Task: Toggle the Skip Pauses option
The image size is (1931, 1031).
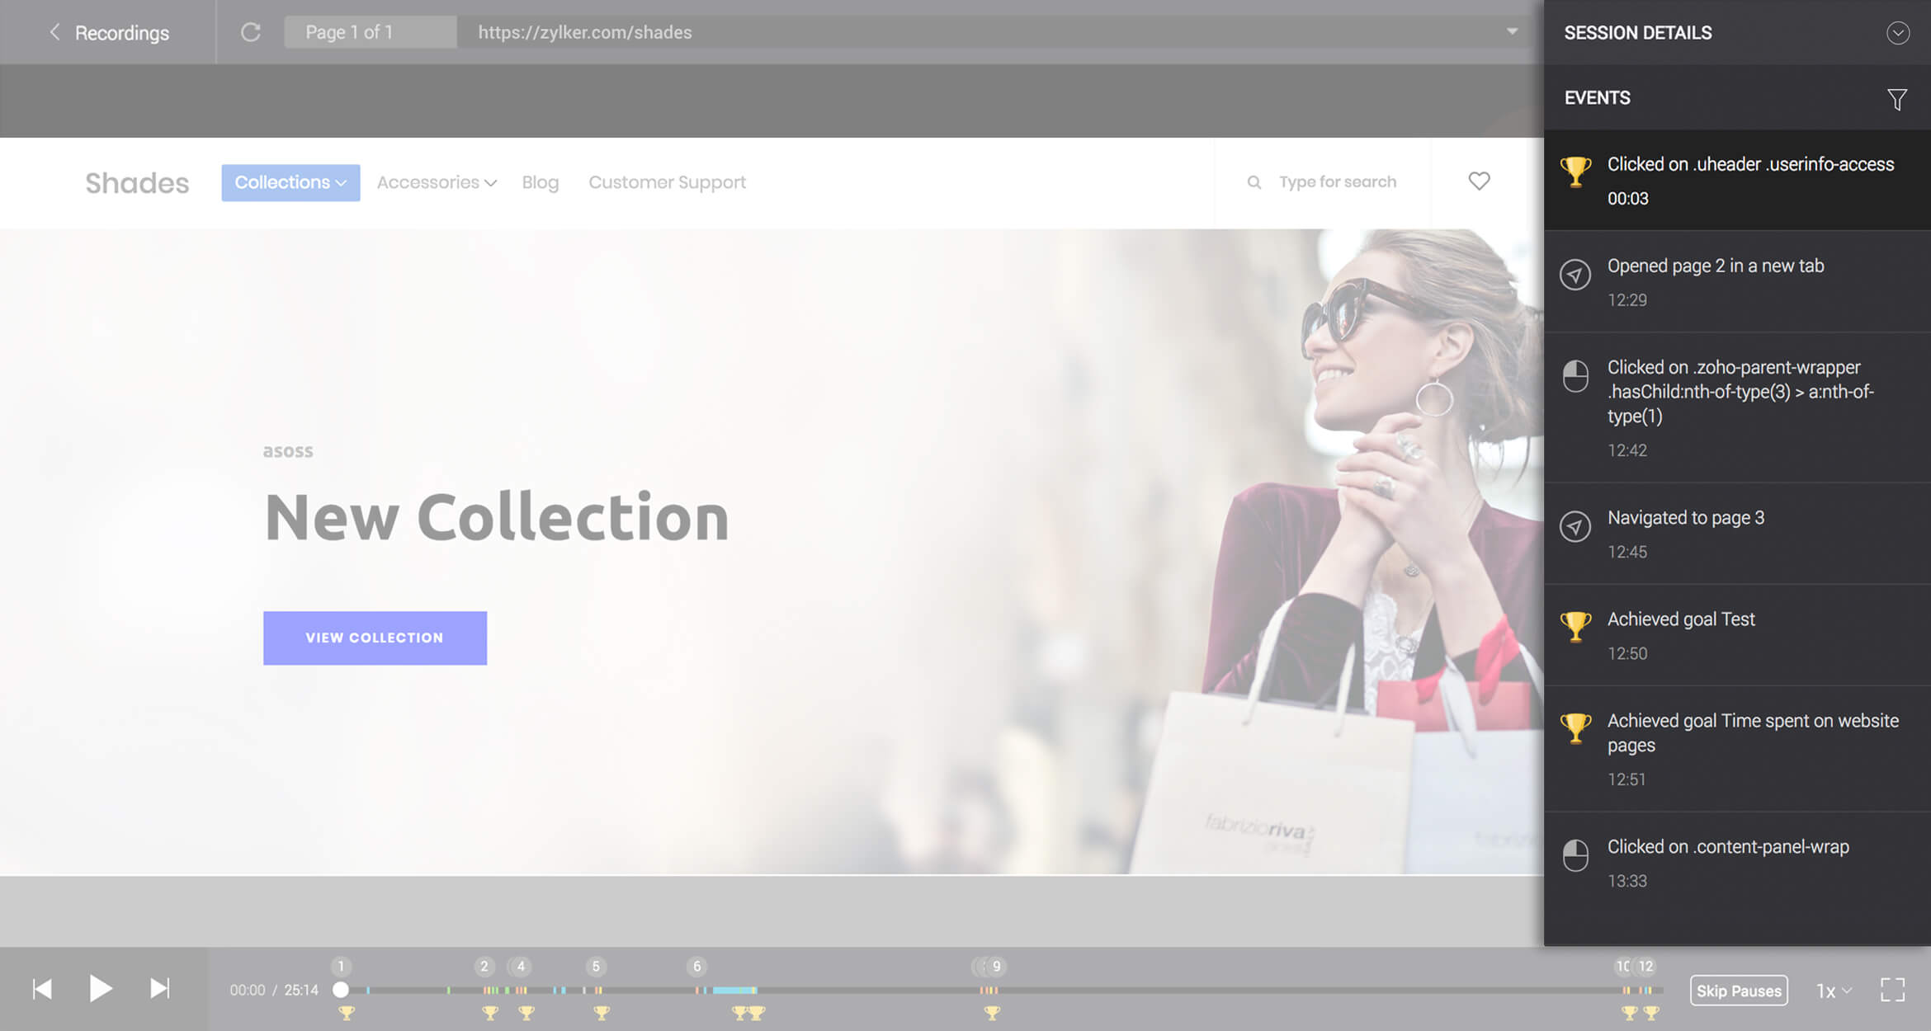Action: 1738,991
